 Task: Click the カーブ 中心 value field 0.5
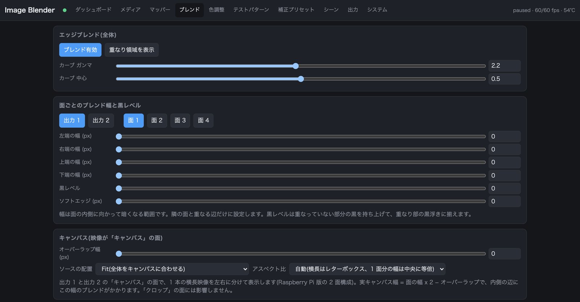(x=504, y=79)
